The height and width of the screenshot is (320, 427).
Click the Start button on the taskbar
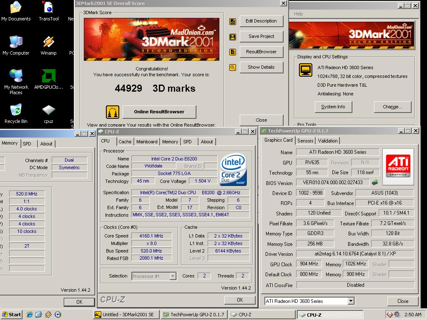pos(11,315)
